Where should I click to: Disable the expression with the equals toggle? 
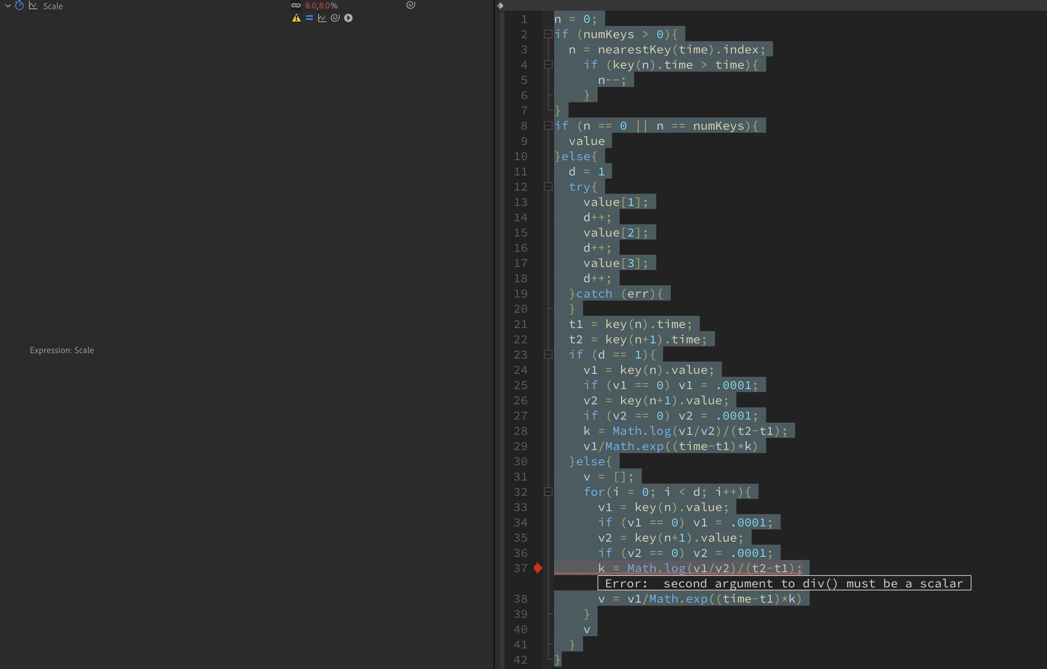[309, 18]
